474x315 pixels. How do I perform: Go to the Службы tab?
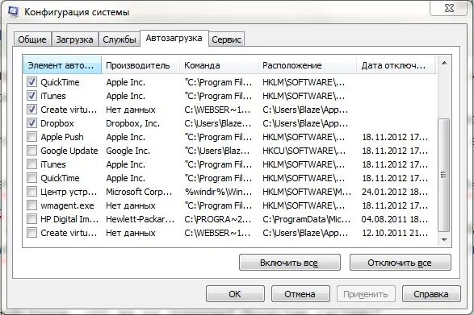[119, 39]
